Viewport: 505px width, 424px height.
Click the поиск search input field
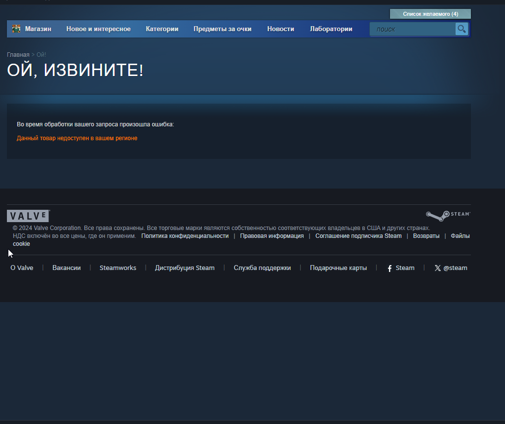(x=412, y=29)
